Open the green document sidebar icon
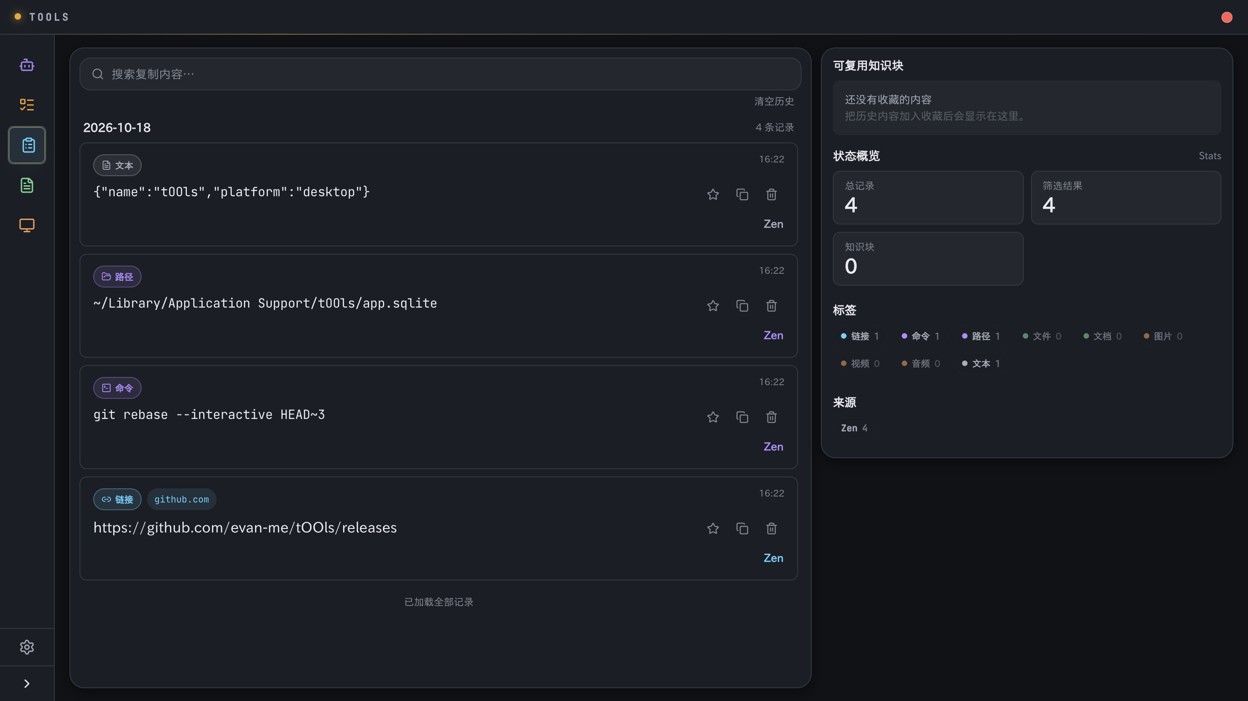1248x701 pixels. pos(26,185)
